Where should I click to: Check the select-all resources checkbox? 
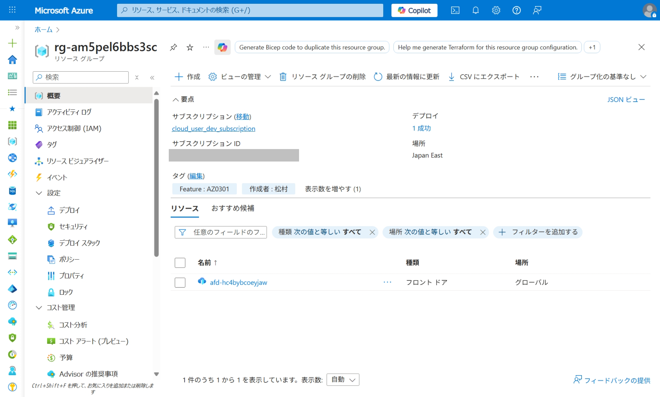(180, 263)
